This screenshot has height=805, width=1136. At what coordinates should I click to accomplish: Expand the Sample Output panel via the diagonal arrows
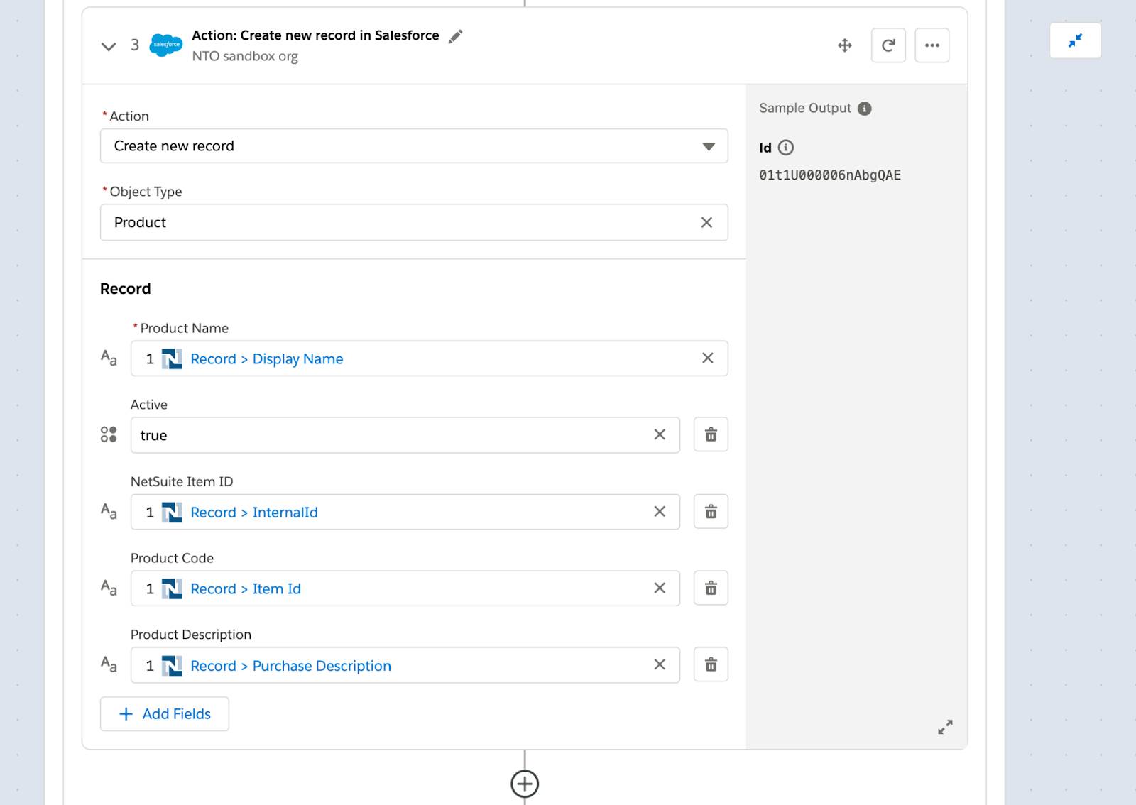click(x=945, y=726)
